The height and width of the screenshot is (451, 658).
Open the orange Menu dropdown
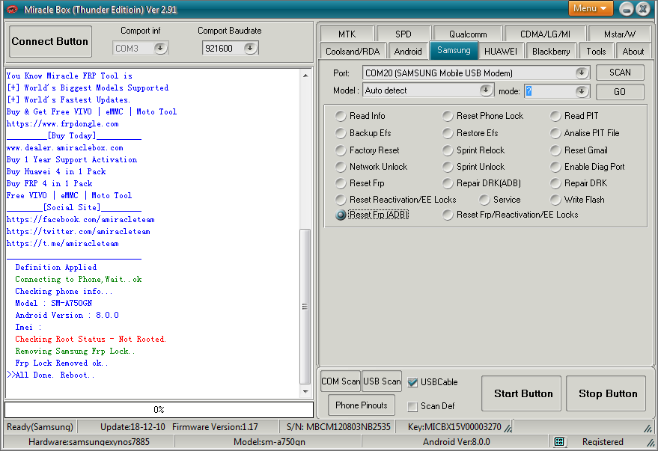[x=591, y=8]
